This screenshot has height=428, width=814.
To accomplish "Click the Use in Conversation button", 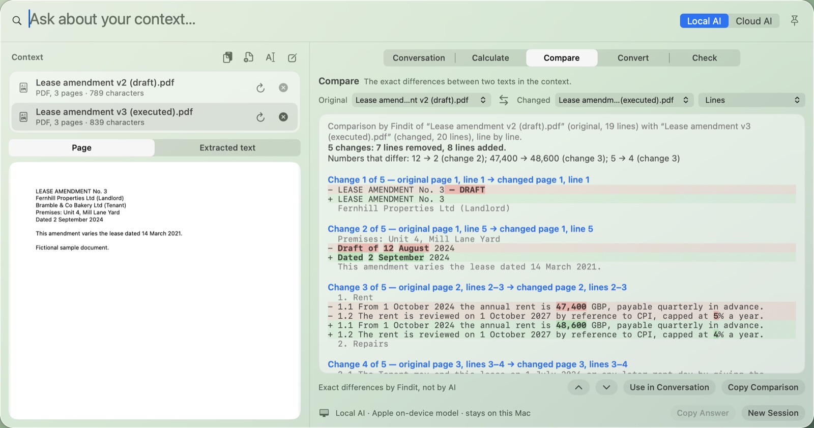I will (x=670, y=387).
